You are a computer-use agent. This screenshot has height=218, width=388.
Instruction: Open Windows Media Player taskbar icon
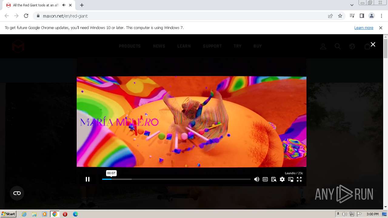(45, 214)
